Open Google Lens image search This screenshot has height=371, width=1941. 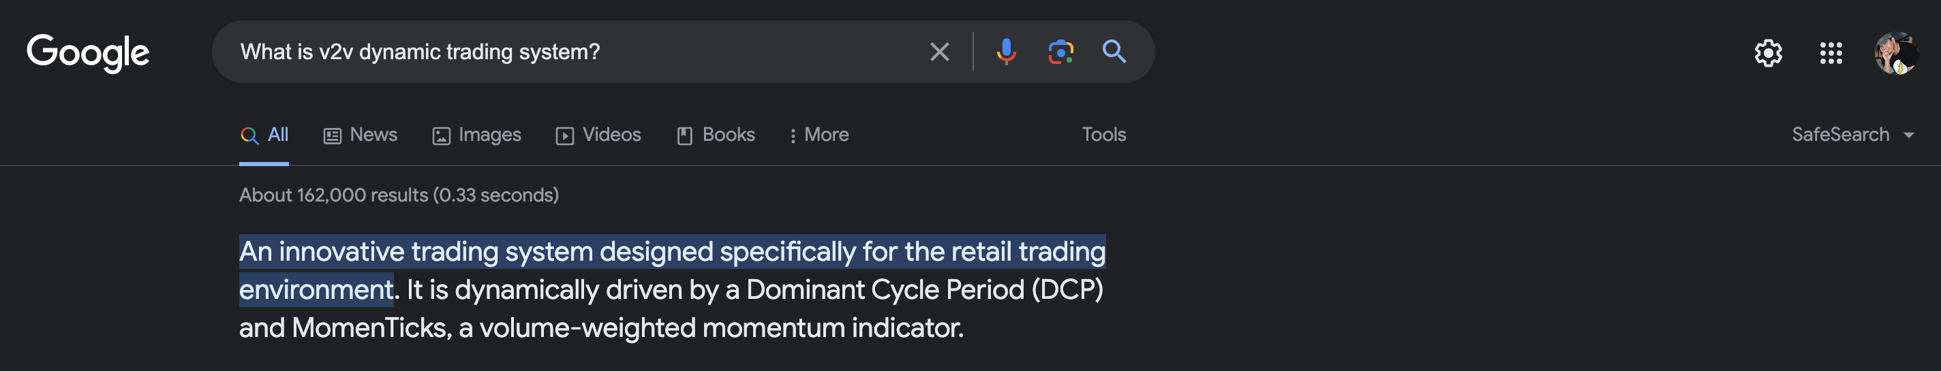[x=1060, y=52]
